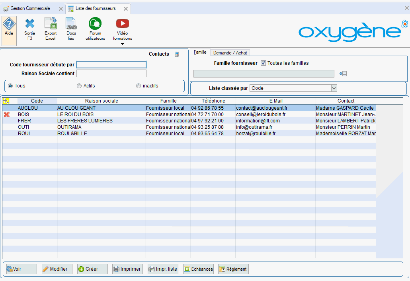Click email conseil@leroidubois.fr
The height and width of the screenshot is (281, 410).
261,114
